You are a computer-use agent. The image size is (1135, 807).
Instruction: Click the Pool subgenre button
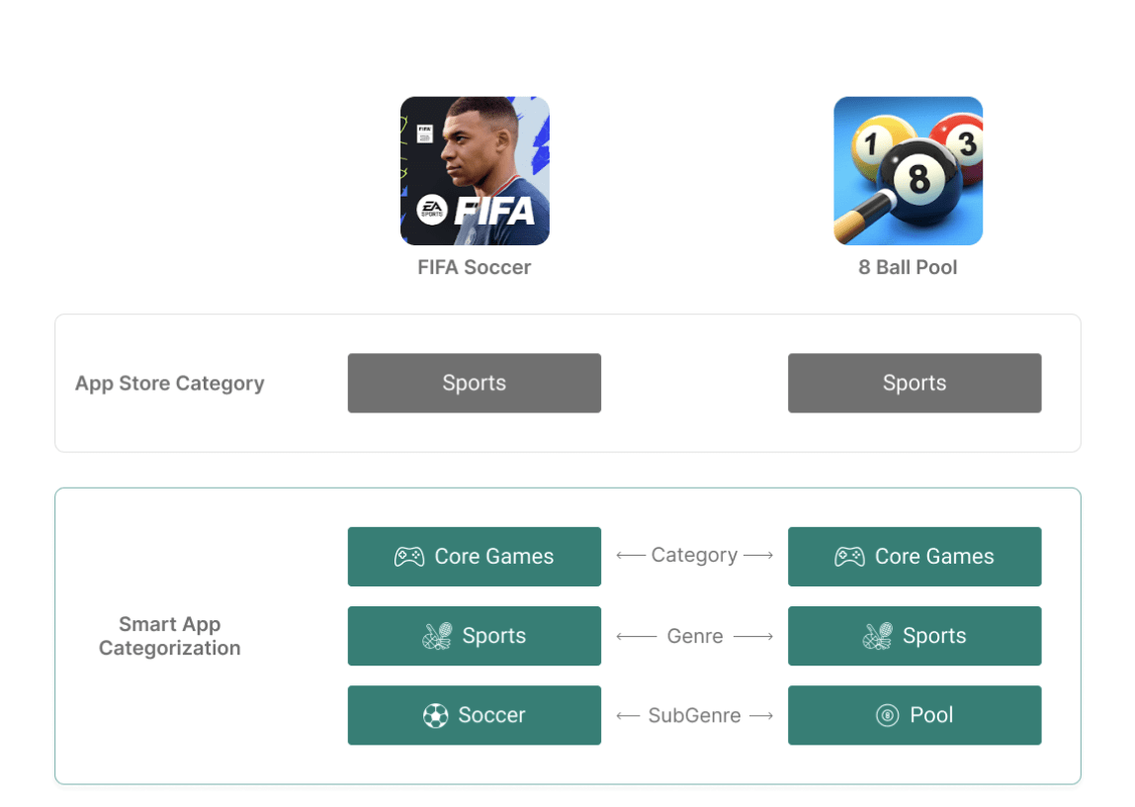(915, 715)
